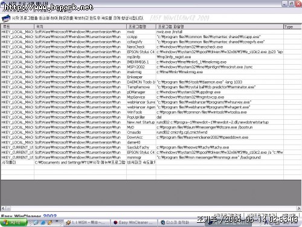The height and width of the screenshot is (227, 302).
Task: Restore down the startup manager window
Action: tap(291, 4)
